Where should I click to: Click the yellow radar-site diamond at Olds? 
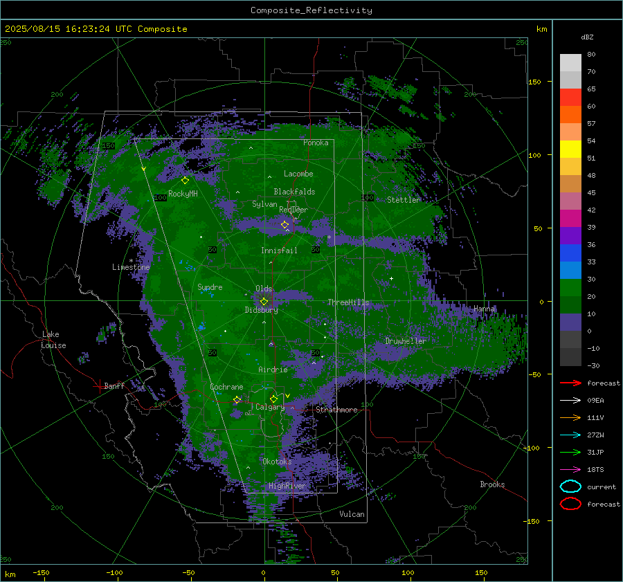tap(264, 302)
